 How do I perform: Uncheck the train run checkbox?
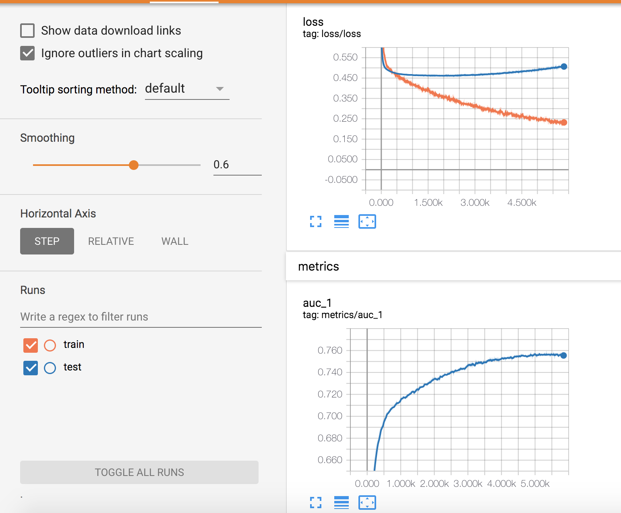[31, 345]
